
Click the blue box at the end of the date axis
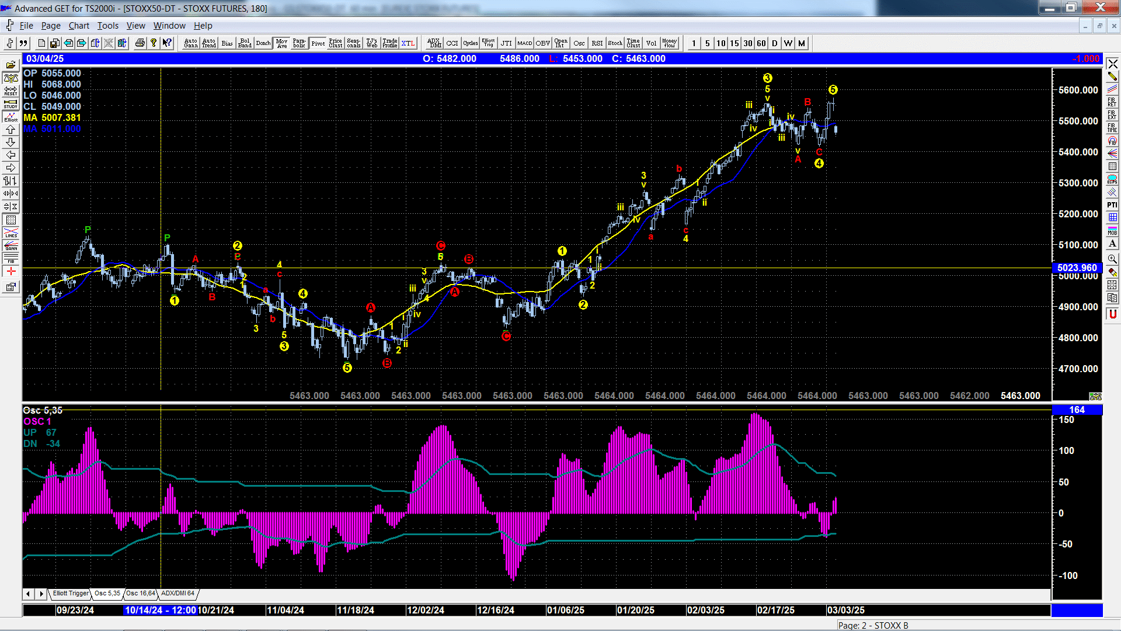pos(1077,611)
